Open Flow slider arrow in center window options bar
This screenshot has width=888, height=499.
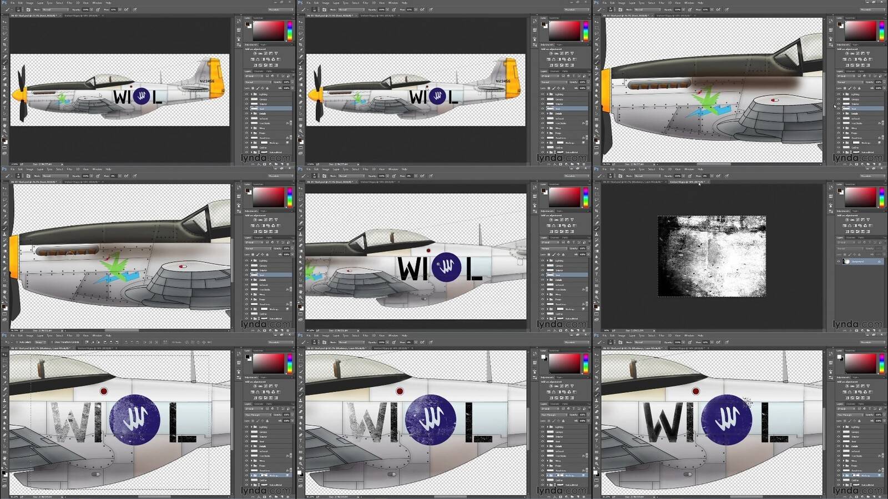[x=416, y=176]
